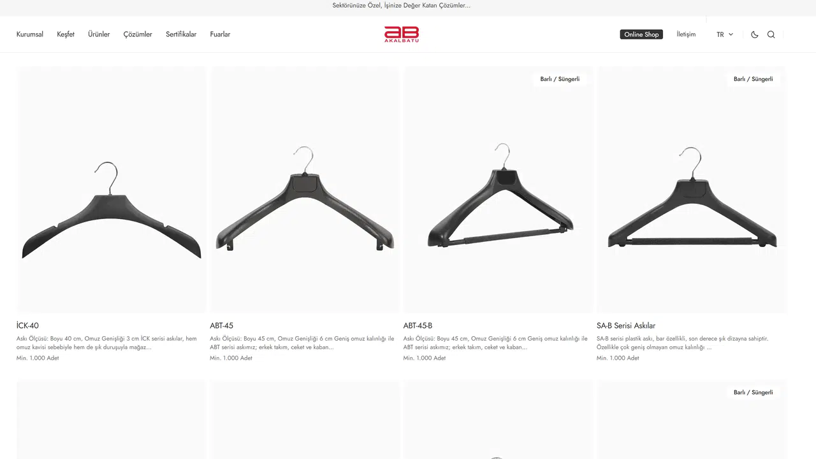816x459 pixels.
Task: Open search via the magnifier icon
Action: pos(771,34)
